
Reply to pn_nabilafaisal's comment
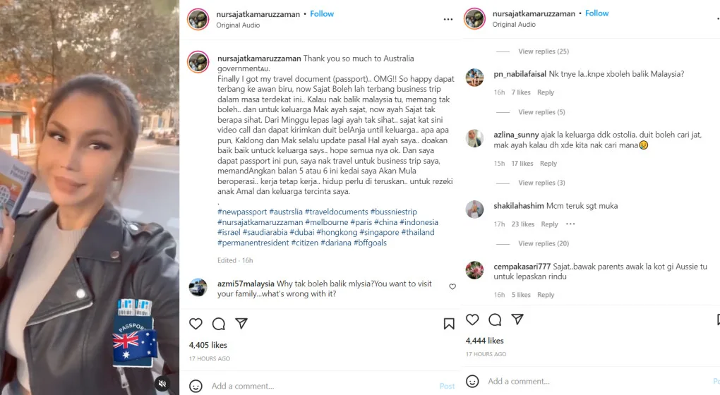546,92
